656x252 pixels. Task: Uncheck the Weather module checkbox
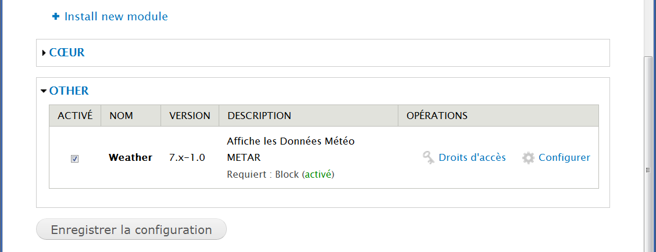[x=74, y=159]
